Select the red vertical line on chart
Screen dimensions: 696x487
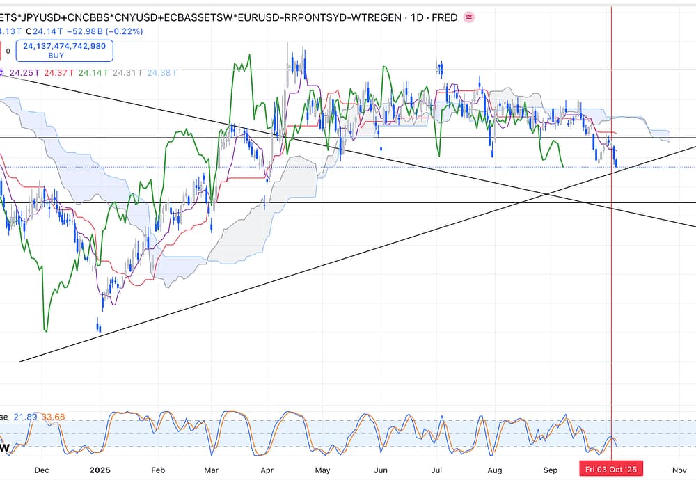pyautogui.click(x=611, y=278)
